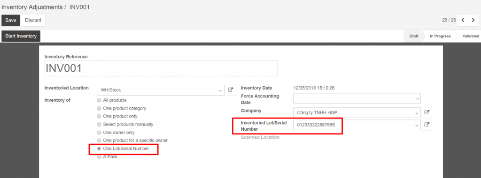Edit the Inventory Reference INV001 field
Image resolution: width=481 pixels, height=178 pixels.
[x=161, y=68]
